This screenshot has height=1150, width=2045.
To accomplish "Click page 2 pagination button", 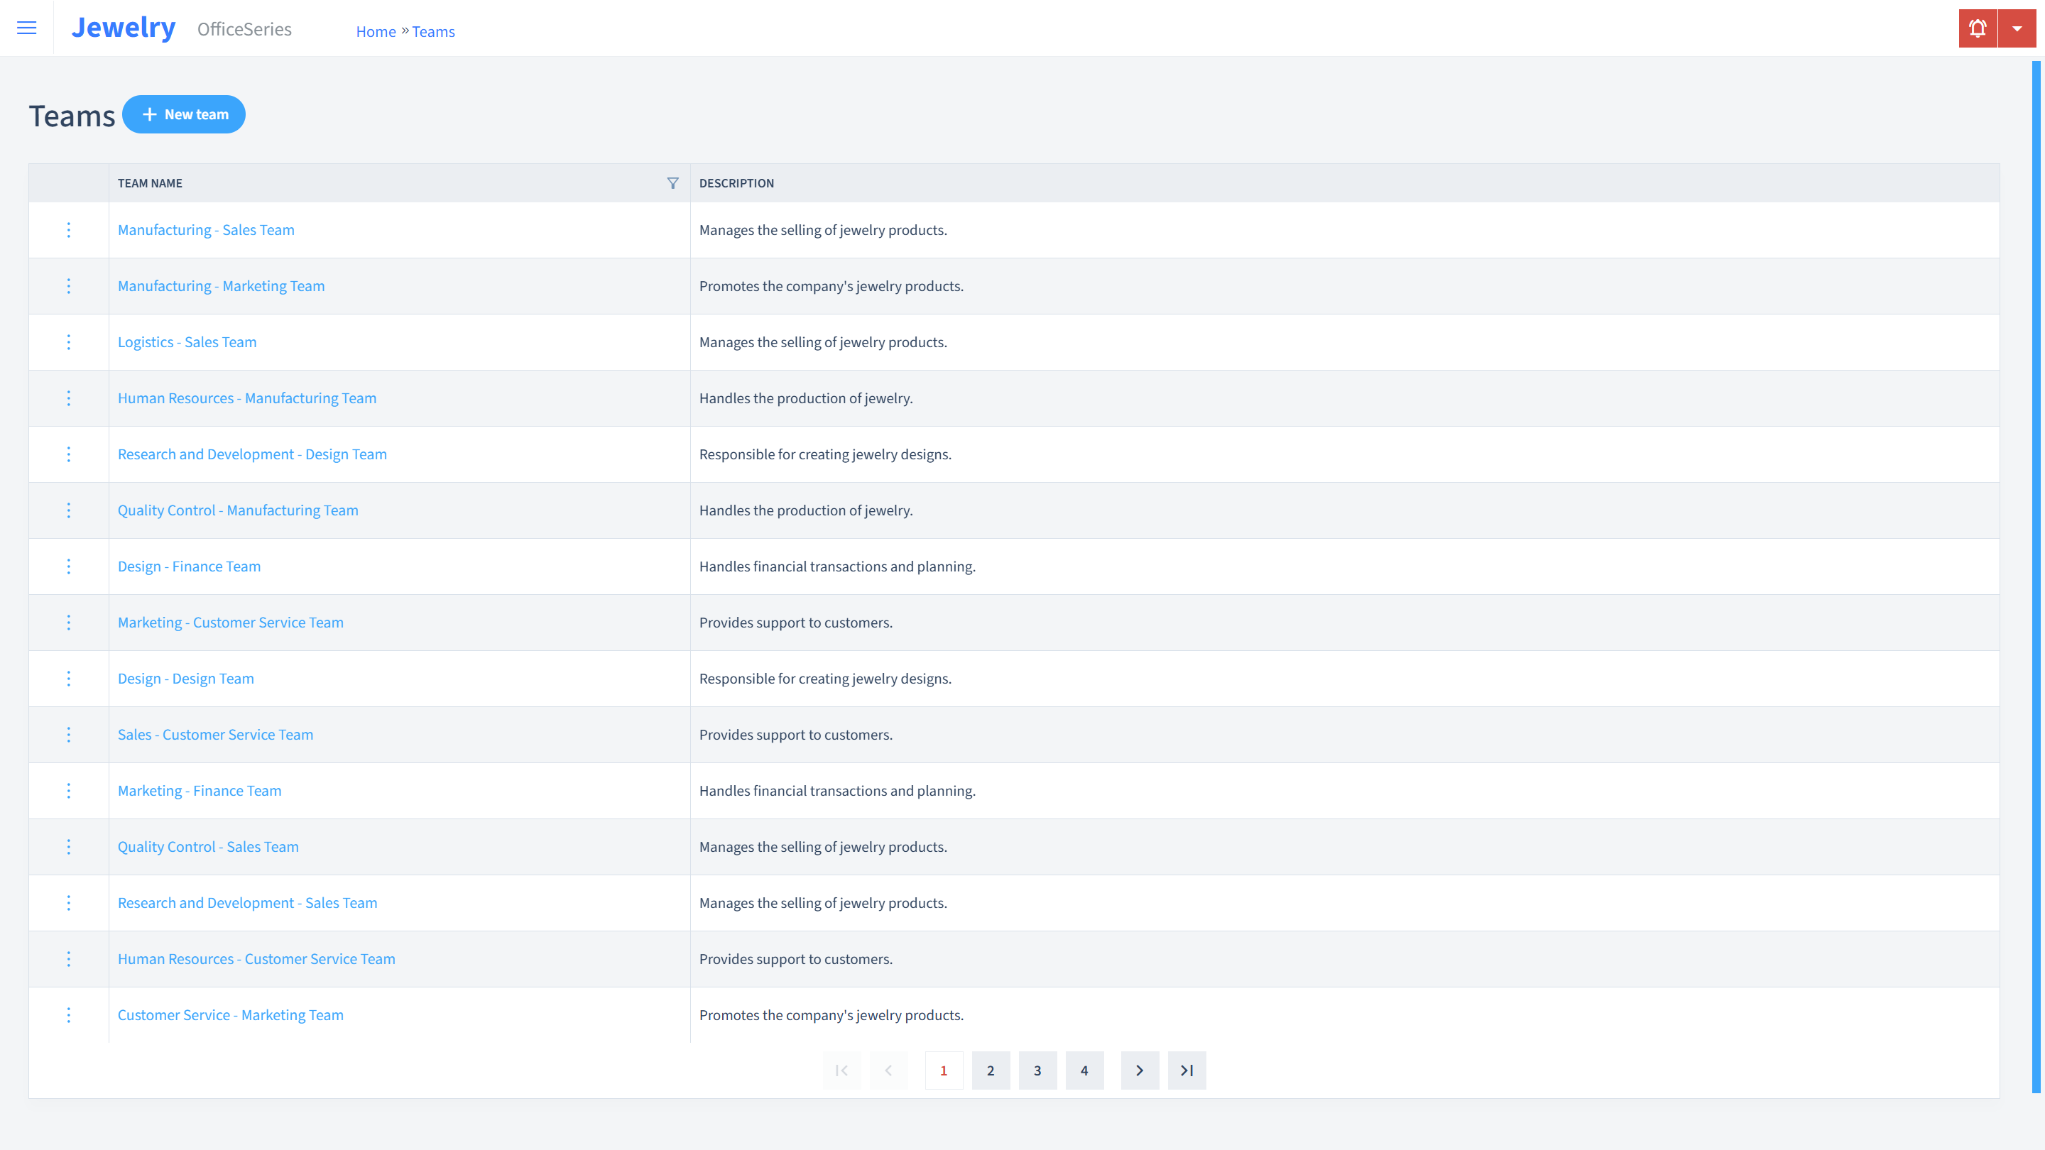I will pos(991,1070).
